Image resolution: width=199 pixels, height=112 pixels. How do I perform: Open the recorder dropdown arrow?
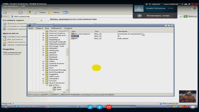pos(183,4)
